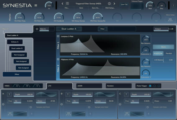Select Dual Ladder B in routing tree

[17, 48]
